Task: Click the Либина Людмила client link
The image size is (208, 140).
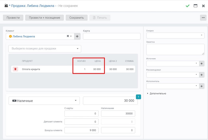Action: click(24, 36)
